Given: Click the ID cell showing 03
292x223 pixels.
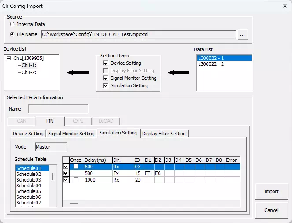Looking at the screenshot, I should [x=139, y=167].
